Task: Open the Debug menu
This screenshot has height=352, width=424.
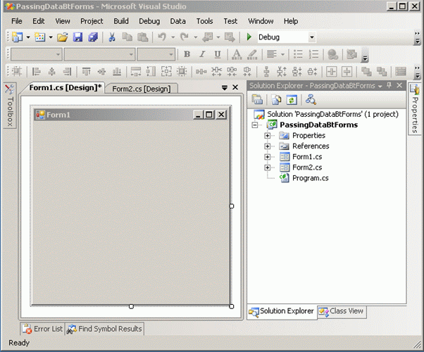Action: click(x=149, y=21)
